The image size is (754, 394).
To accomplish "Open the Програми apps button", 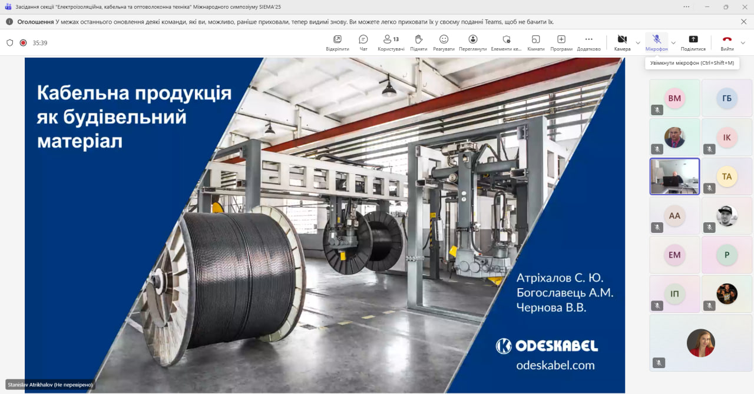I will coord(561,42).
